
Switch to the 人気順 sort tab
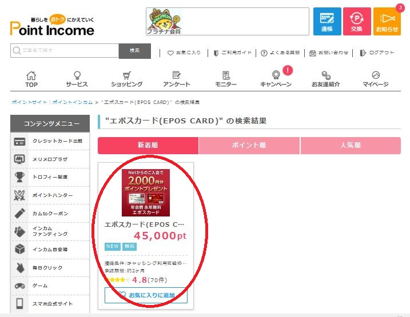351,146
